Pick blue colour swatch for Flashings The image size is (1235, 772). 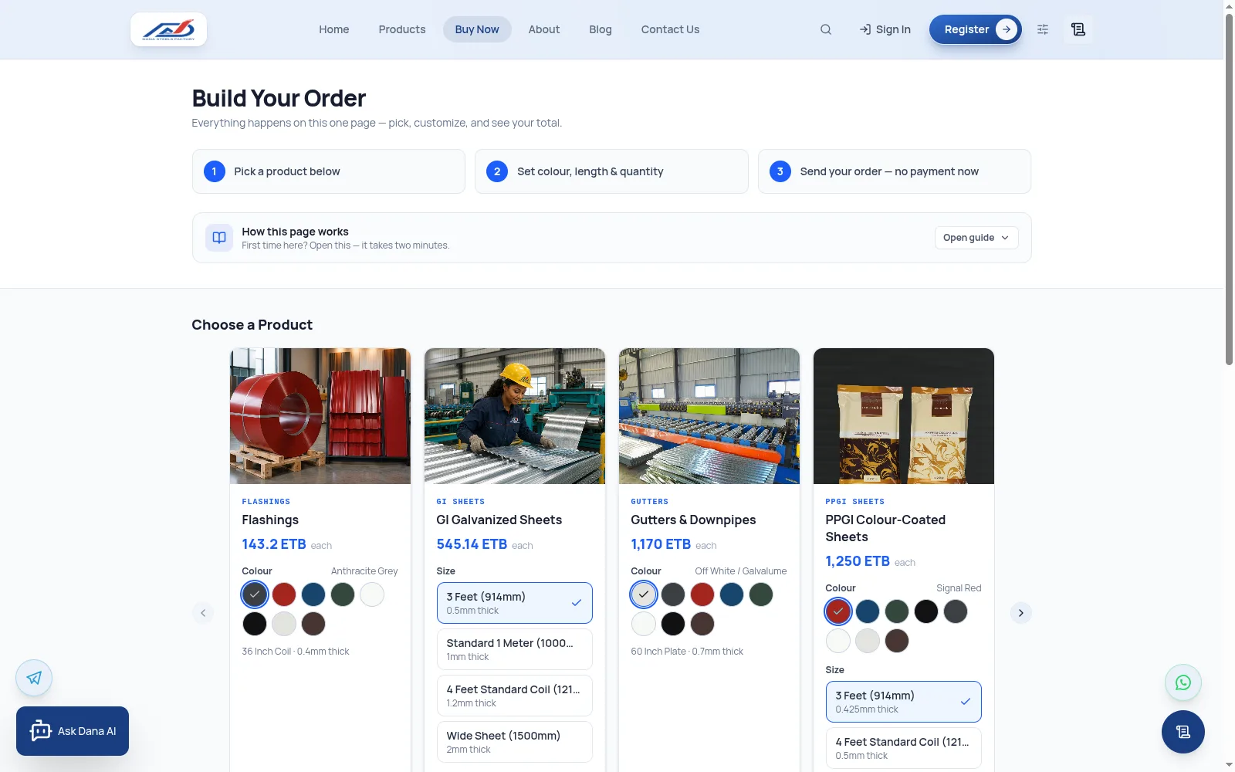tap(313, 594)
